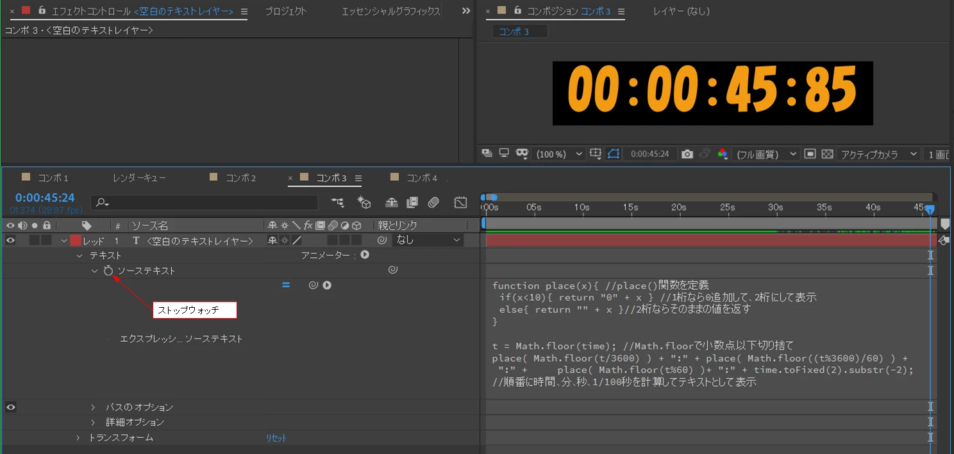954x454 pixels.
Task: Click text layer T icon of layer 1
Action: coord(135,240)
